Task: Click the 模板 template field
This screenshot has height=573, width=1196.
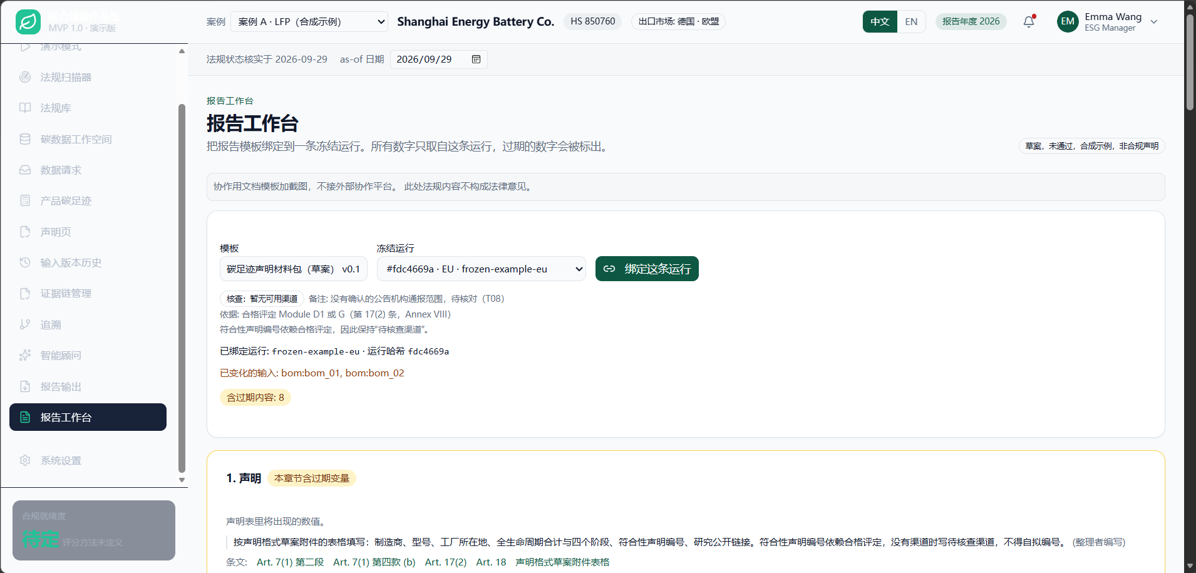Action: click(293, 269)
